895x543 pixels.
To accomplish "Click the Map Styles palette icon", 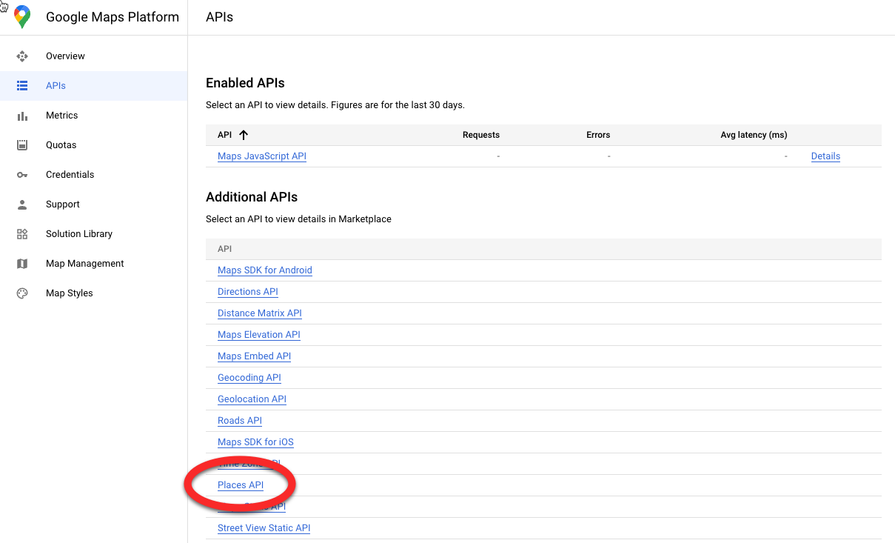I will 22,293.
